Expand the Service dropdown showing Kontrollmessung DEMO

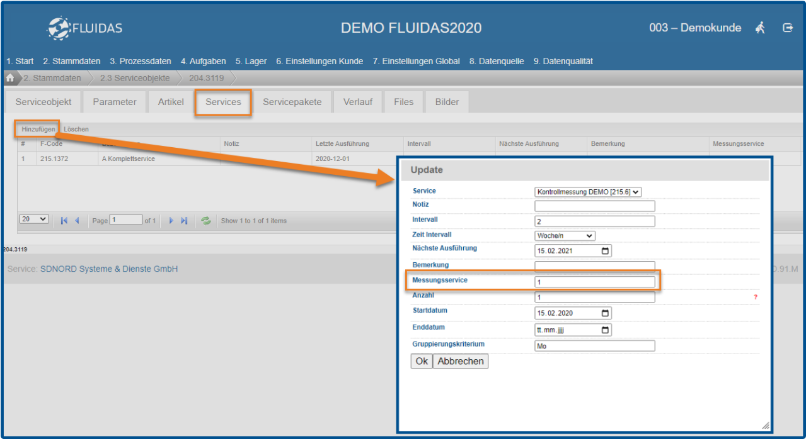(588, 192)
